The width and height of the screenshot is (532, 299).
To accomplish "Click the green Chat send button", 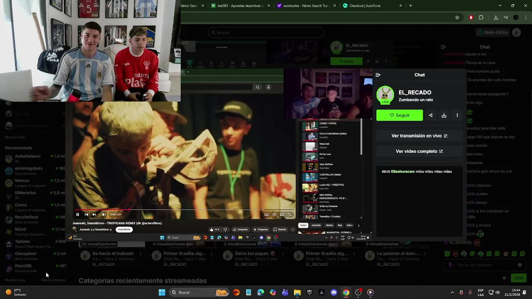I will point(519,278).
